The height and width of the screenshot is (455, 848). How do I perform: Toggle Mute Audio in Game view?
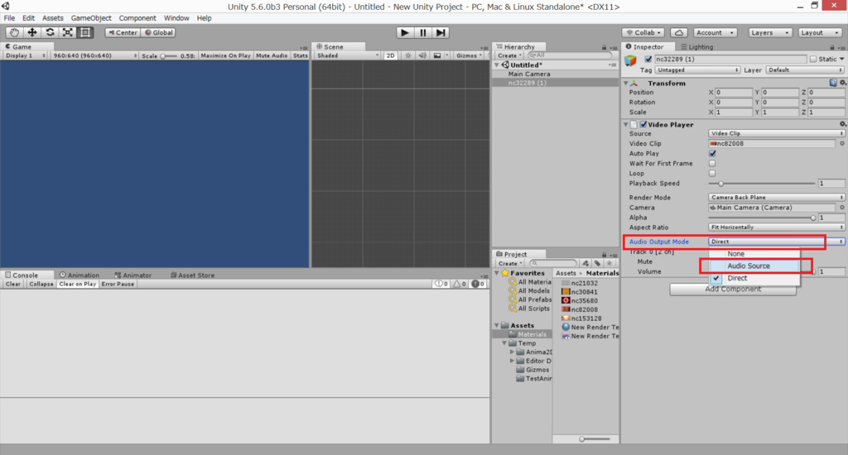pyautogui.click(x=272, y=55)
